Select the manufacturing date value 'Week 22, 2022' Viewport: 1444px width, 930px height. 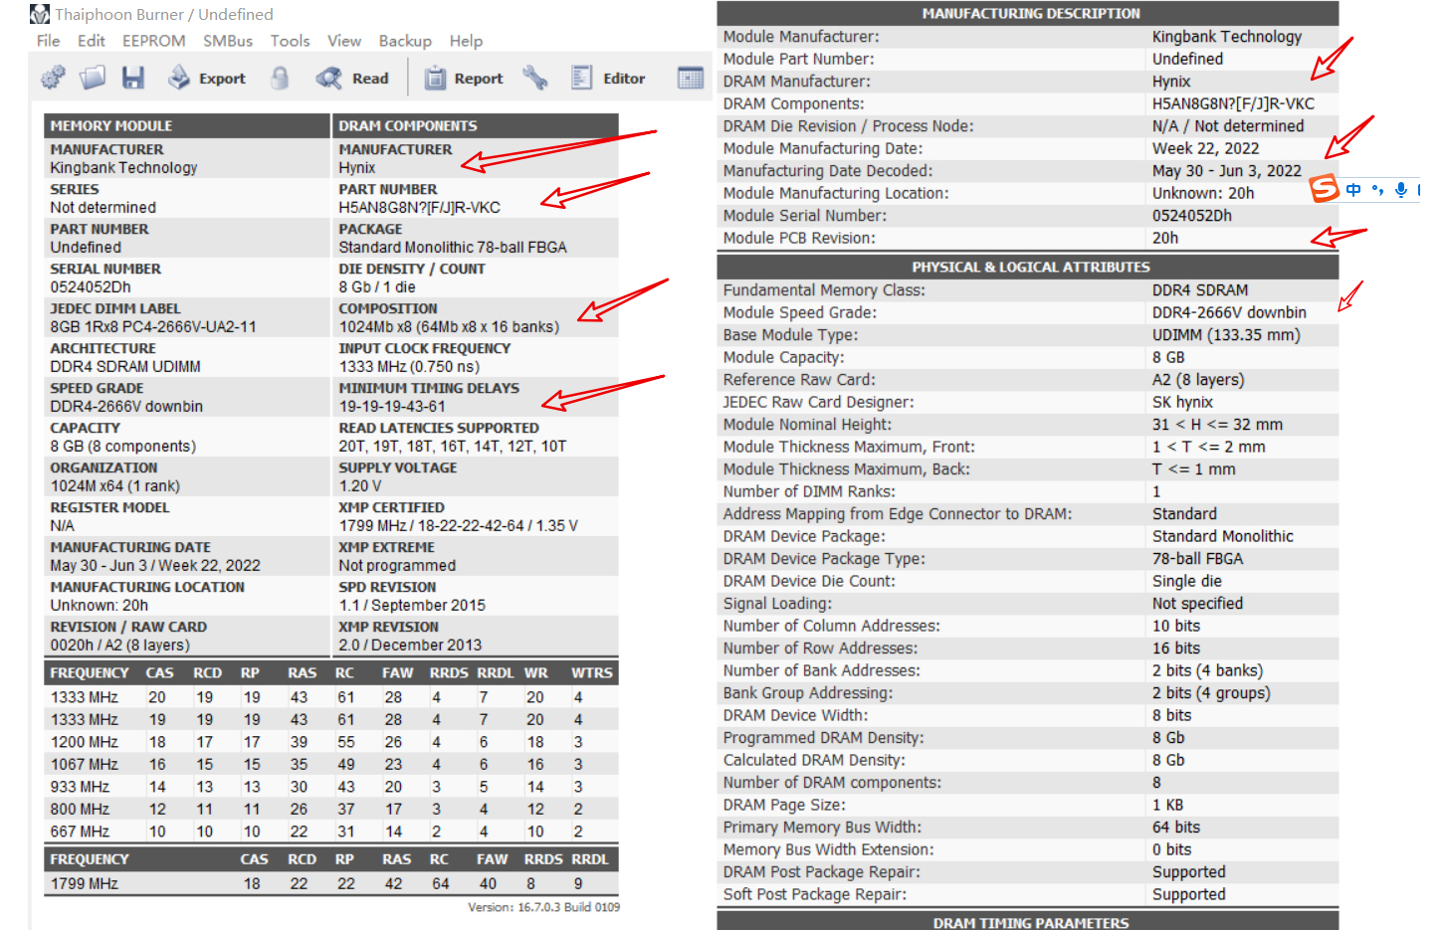1205,148
